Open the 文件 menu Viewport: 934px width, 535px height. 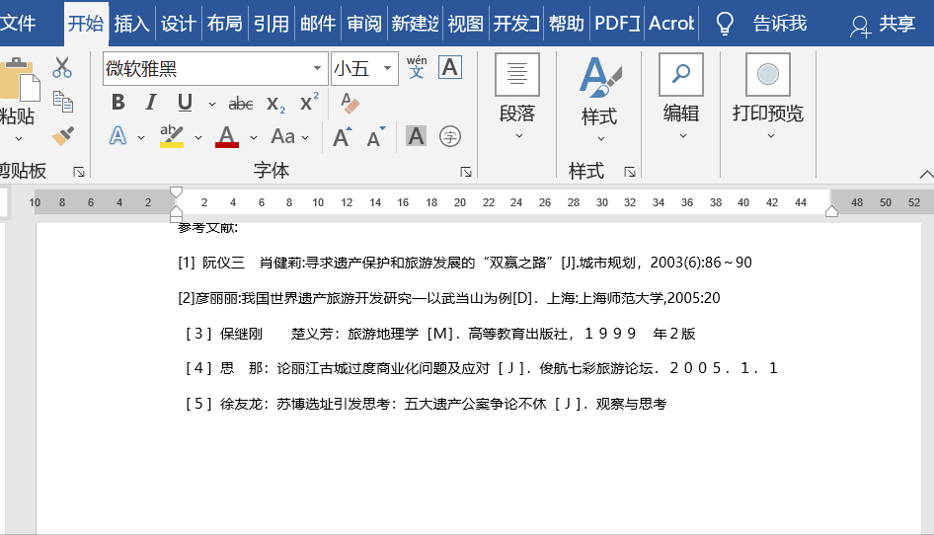[x=18, y=24]
